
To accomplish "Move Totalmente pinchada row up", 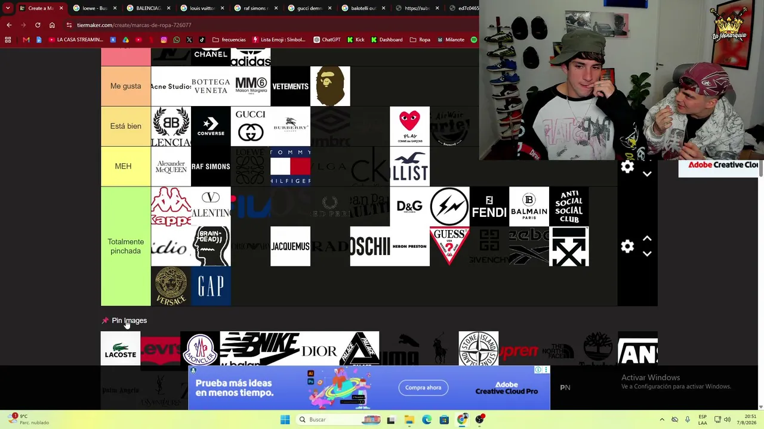I will [647, 238].
